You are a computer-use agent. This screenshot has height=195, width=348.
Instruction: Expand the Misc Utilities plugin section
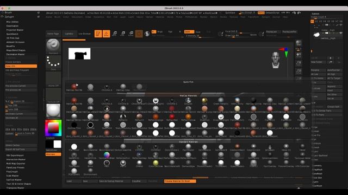point(12,22)
